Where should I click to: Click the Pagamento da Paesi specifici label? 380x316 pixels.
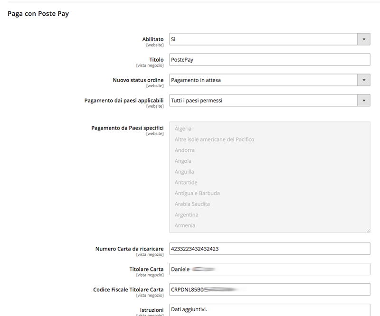pyautogui.click(x=127, y=128)
